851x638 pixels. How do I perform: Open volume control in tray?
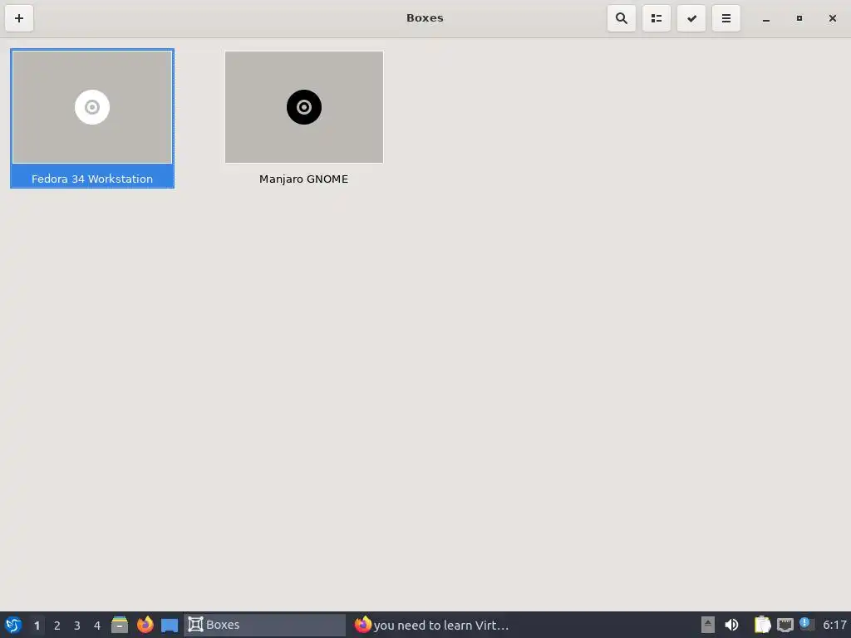tap(731, 625)
